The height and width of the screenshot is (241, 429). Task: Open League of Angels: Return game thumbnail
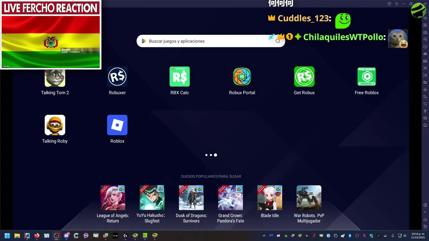click(113, 198)
